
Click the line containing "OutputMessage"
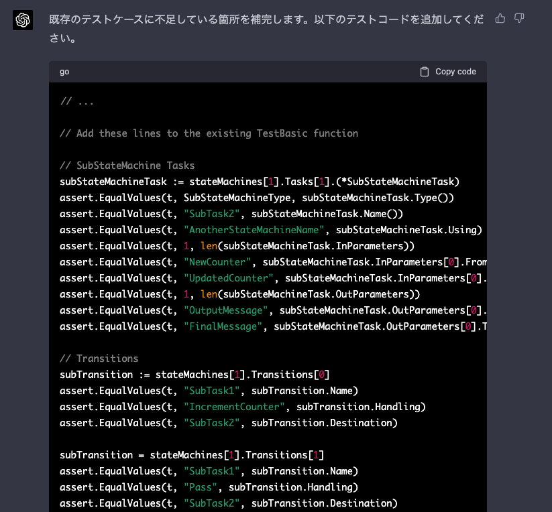pos(273,310)
